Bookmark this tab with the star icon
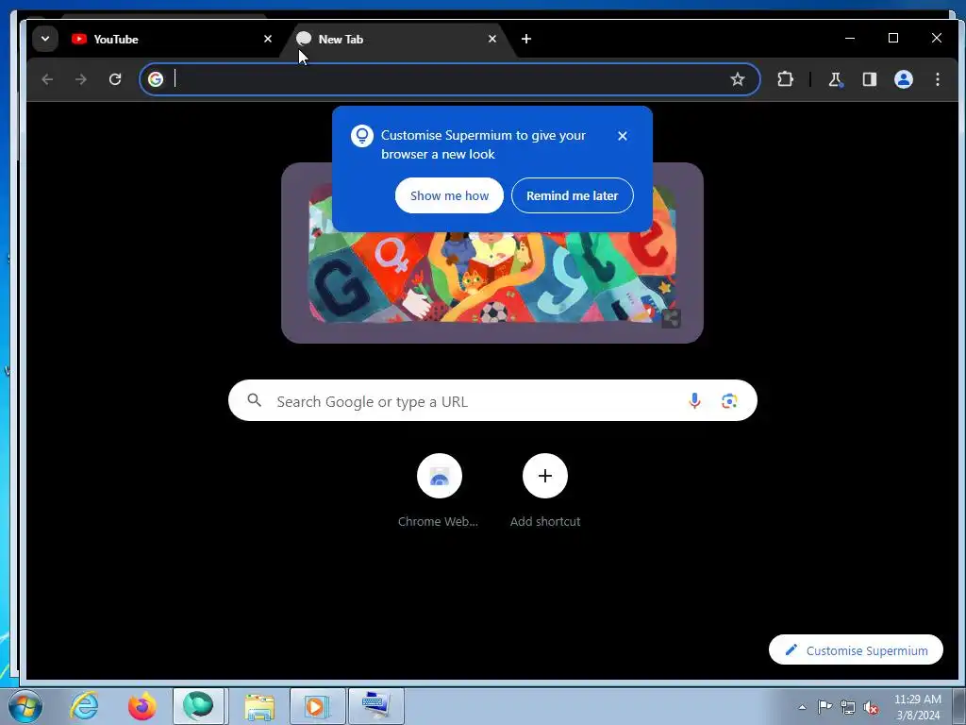Screen dimensions: 966x725 [x=738, y=79]
